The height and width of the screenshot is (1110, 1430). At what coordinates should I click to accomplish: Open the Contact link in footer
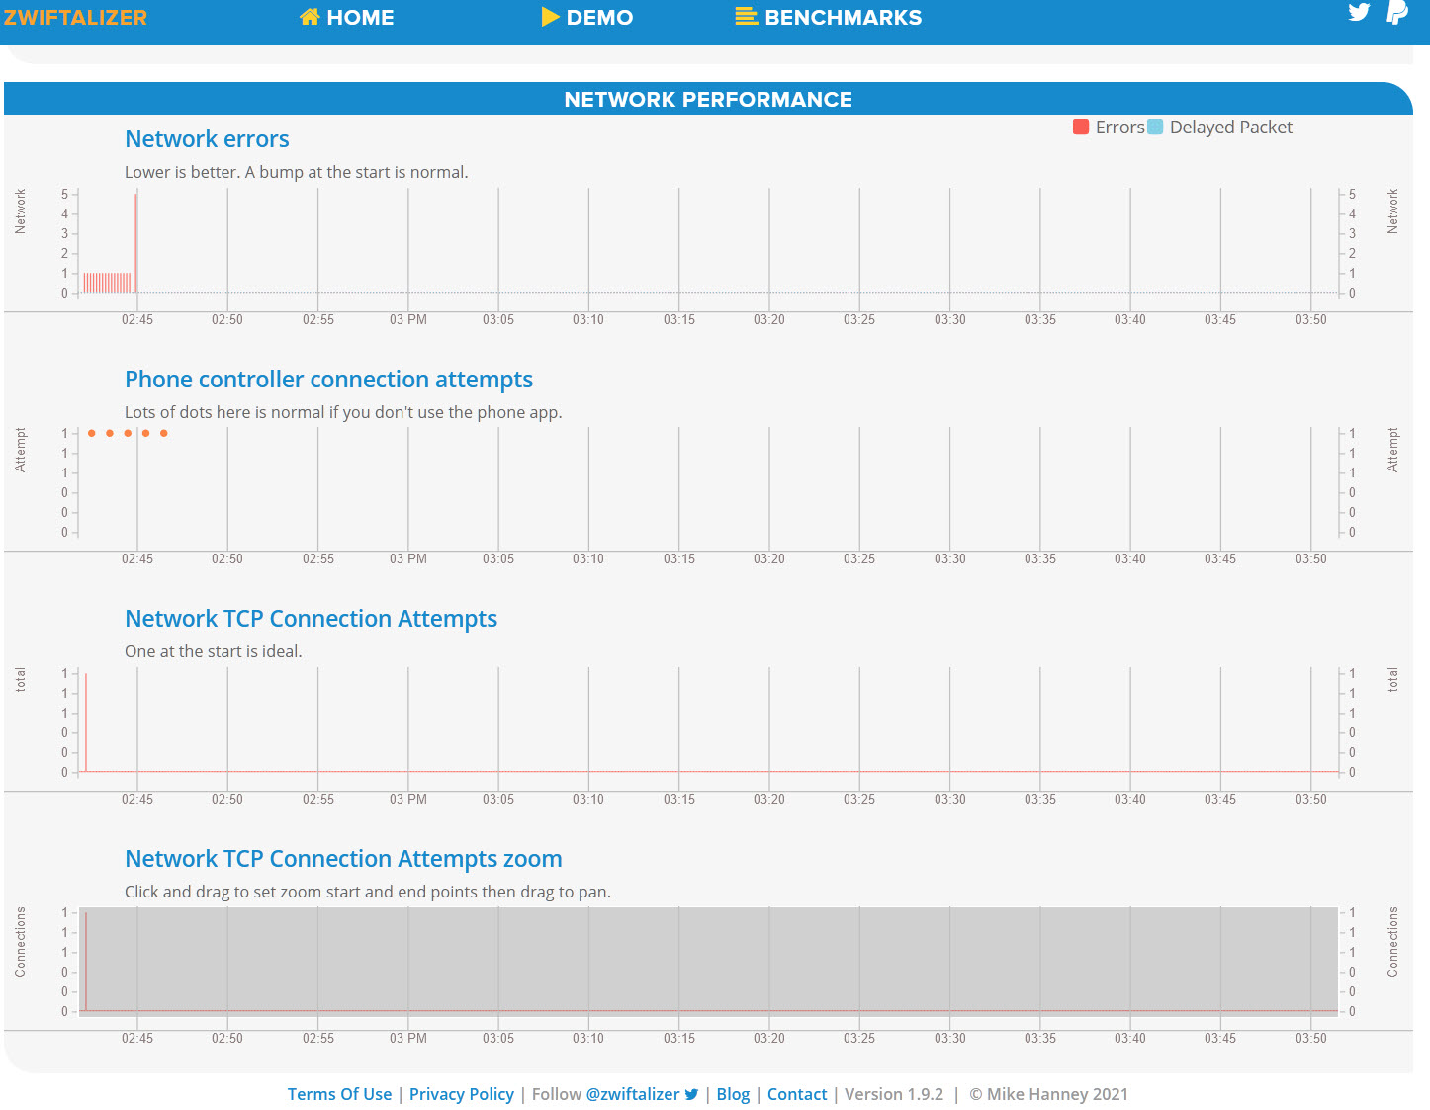pyautogui.click(x=797, y=1094)
